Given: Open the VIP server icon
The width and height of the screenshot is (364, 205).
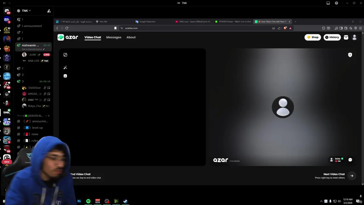Looking at the screenshot, I should pyautogui.click(x=7, y=49).
